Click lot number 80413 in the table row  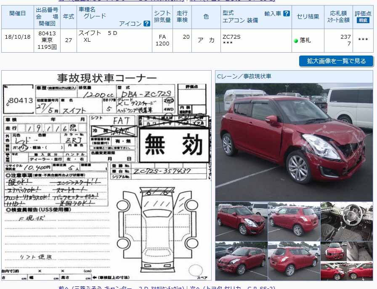pos(47,33)
